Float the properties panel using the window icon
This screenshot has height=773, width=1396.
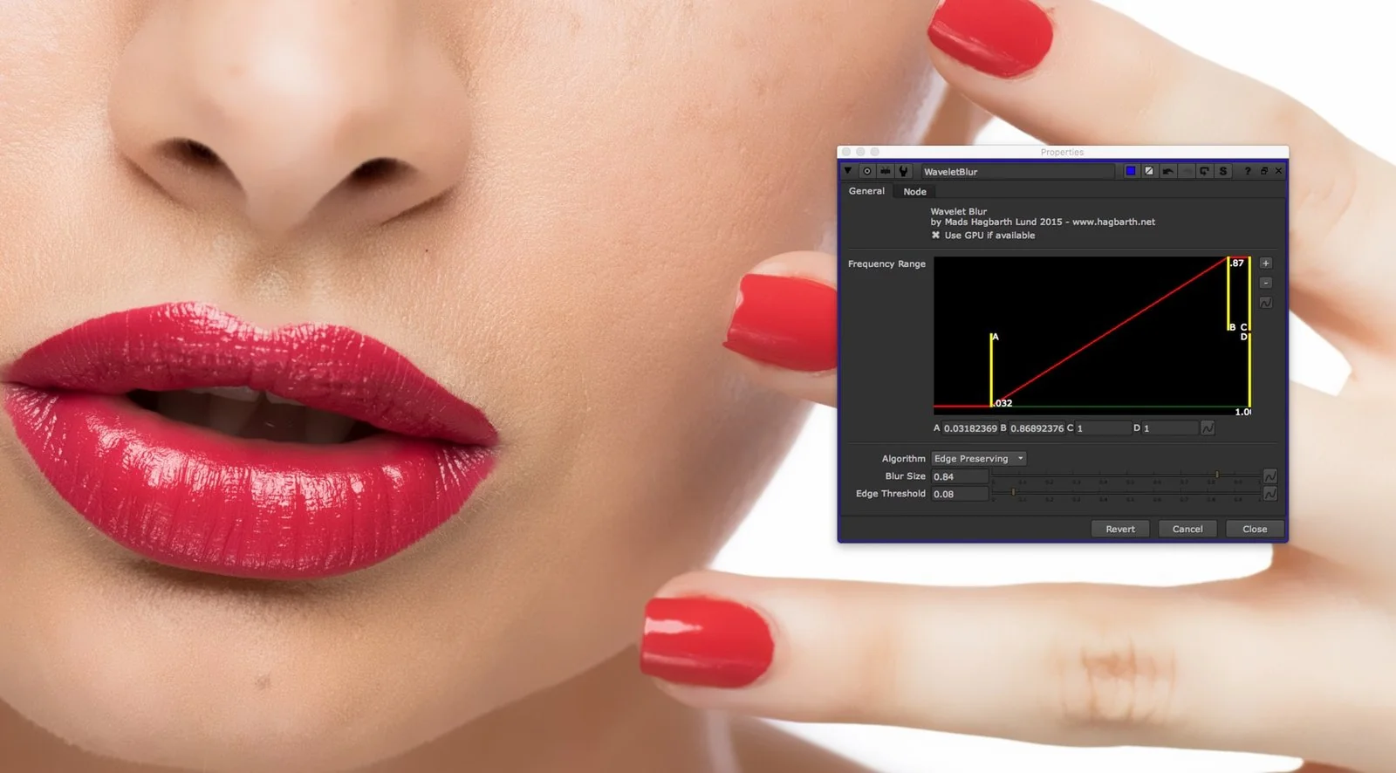coord(1263,171)
